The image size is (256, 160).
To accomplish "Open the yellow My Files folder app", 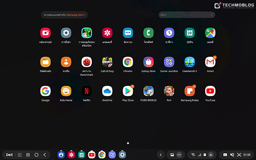I will (x=45, y=62).
